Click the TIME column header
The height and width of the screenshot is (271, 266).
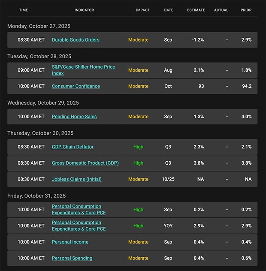click(24, 10)
